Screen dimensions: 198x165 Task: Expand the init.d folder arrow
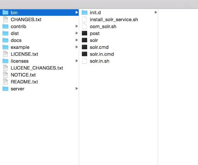click(156, 12)
